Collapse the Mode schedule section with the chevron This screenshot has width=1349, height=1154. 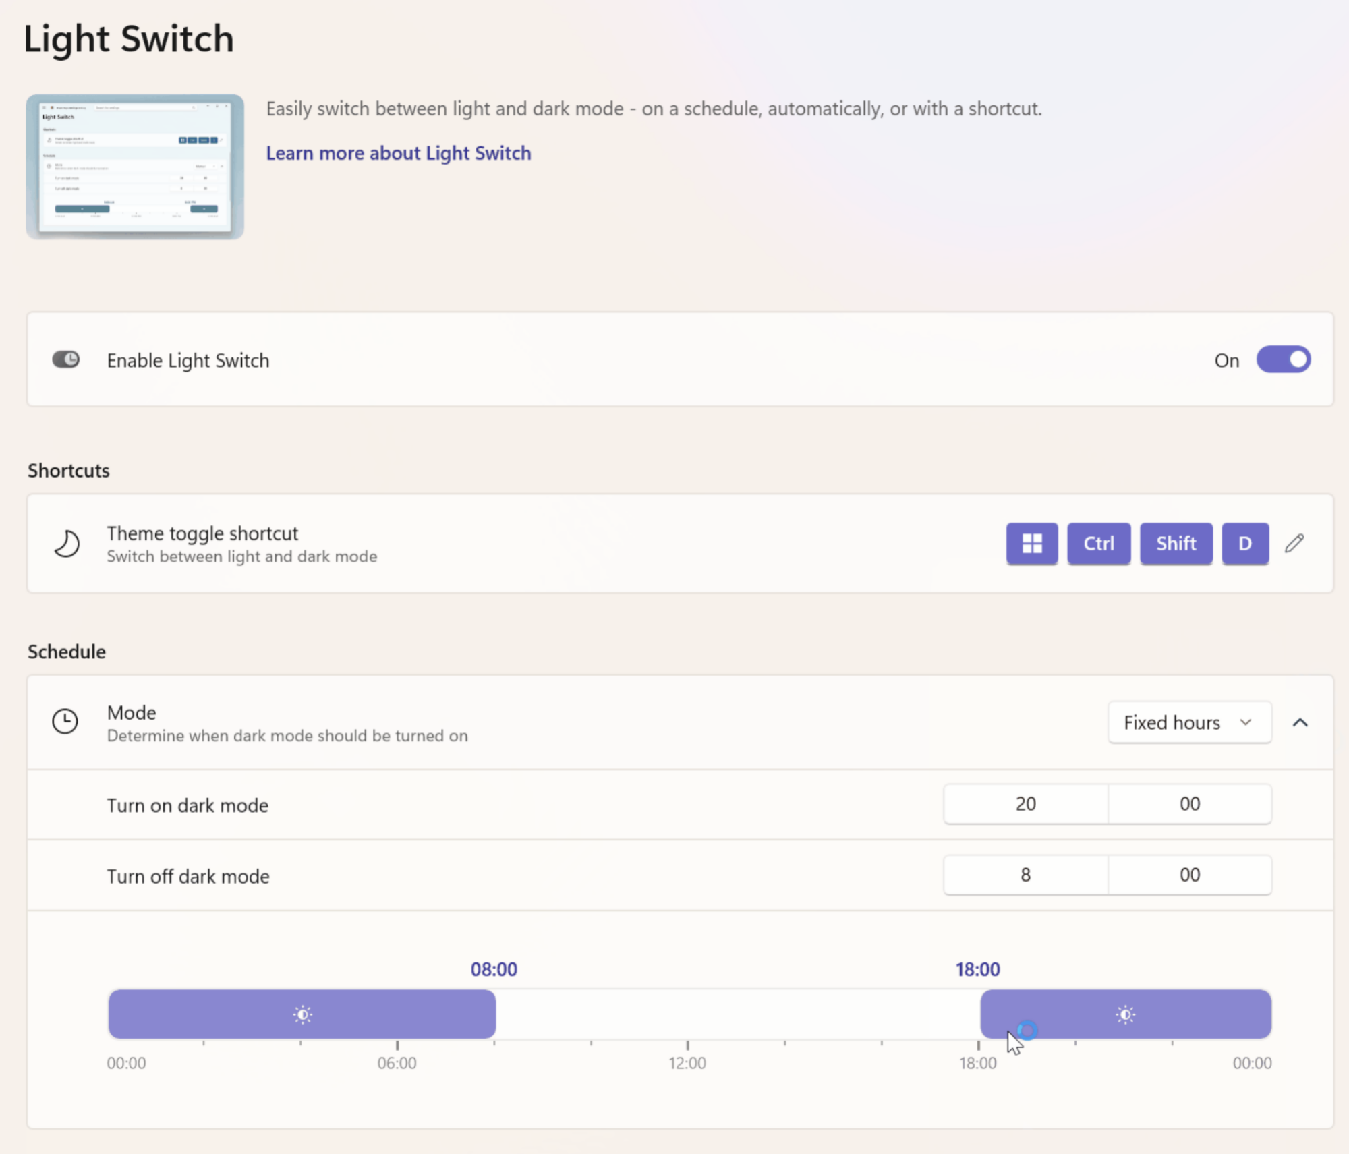point(1300,722)
